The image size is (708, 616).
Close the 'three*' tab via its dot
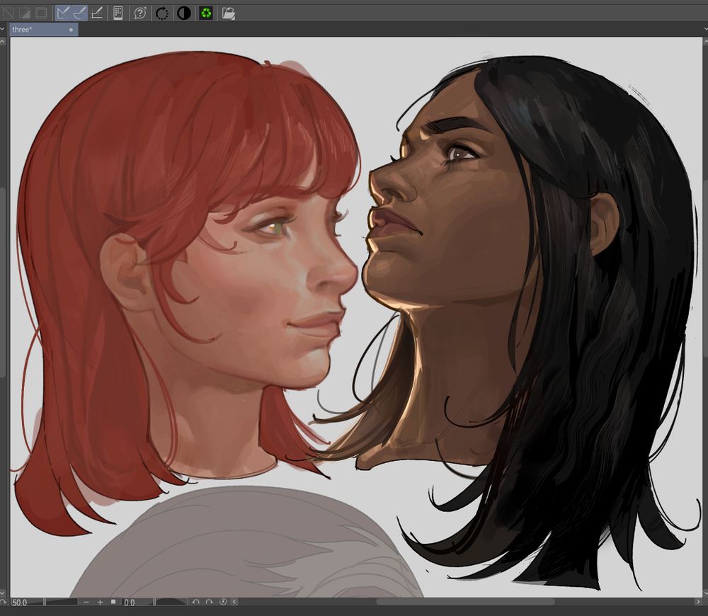click(x=71, y=30)
